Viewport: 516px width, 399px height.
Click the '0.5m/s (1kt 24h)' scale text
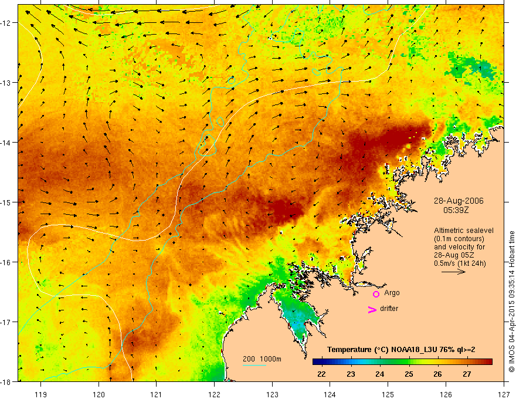(x=460, y=263)
